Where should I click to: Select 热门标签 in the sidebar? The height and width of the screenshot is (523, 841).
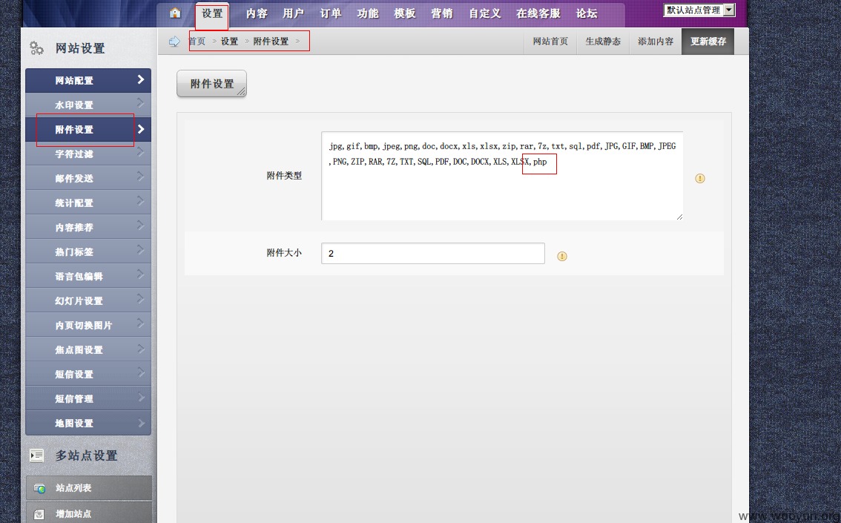pos(88,251)
